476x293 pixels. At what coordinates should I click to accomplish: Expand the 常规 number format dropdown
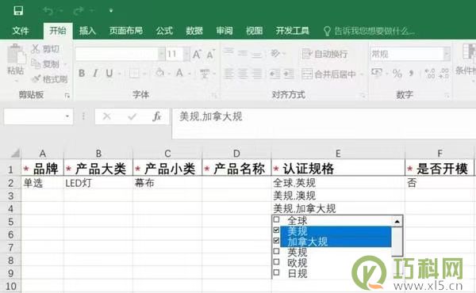point(447,54)
